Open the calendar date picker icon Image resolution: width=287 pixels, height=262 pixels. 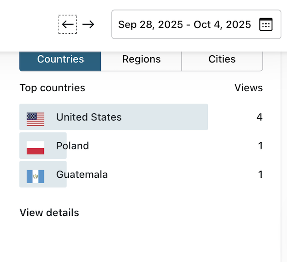266,24
